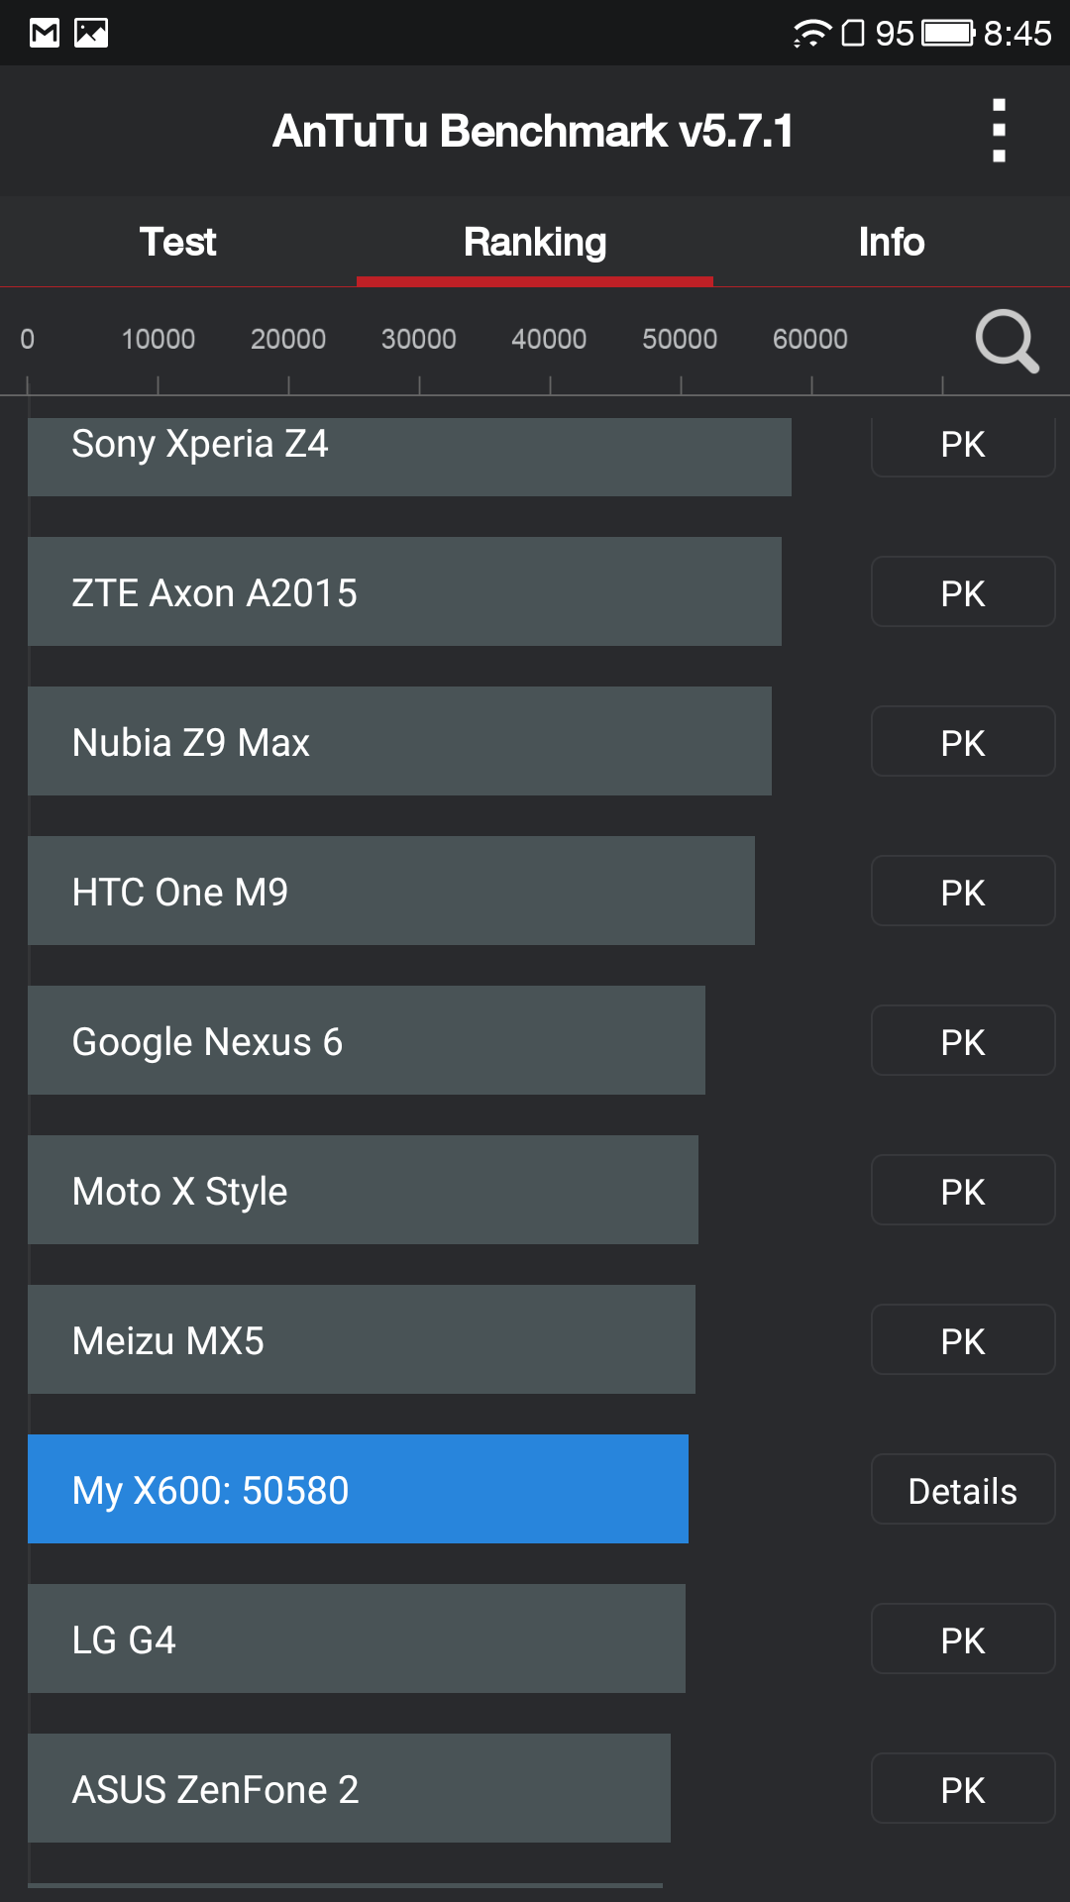Tap the battery status icon
The image size is (1070, 1902).
[x=948, y=34]
